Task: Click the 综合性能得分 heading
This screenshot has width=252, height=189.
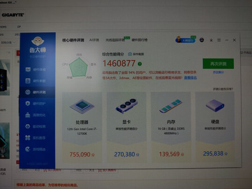Action: tap(113, 54)
